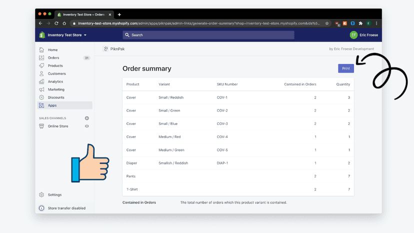Select Apps in the sidebar
414x233 pixels.
(x=64, y=105)
